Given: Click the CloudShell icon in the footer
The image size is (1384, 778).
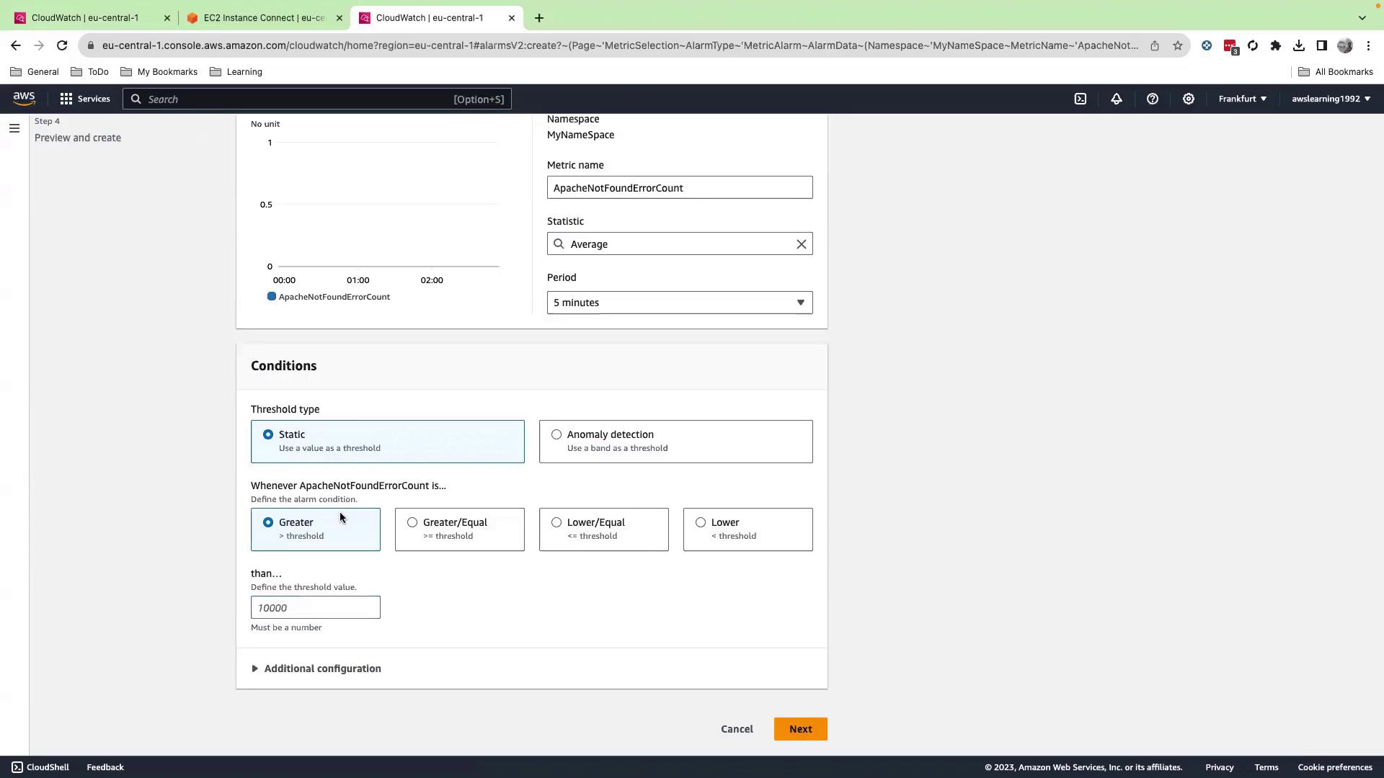Looking at the screenshot, I should [17, 767].
